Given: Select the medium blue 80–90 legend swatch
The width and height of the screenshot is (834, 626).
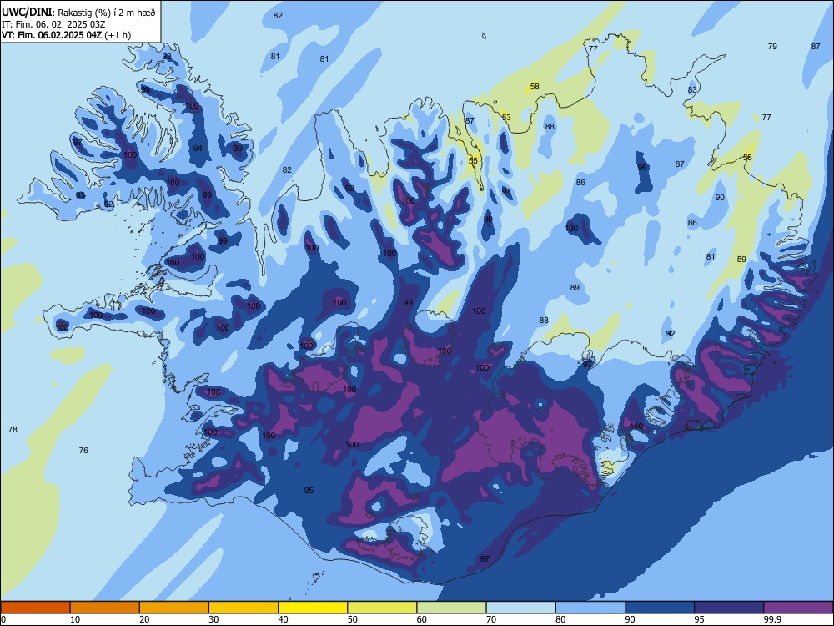Looking at the screenshot, I should 590,608.
